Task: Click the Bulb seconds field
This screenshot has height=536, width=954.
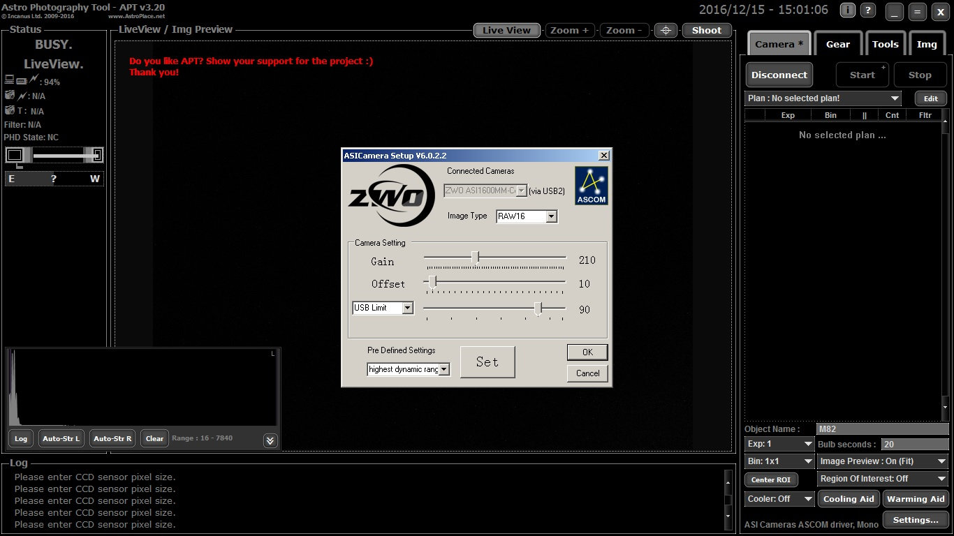Action: 915,445
